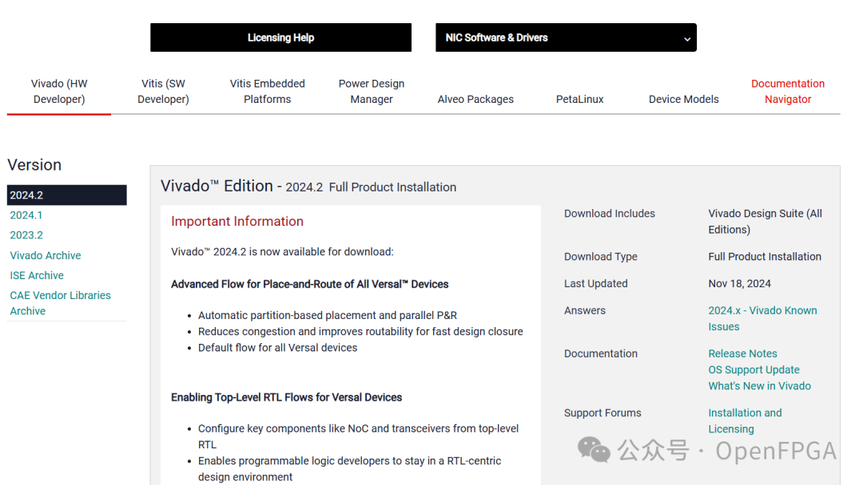Click the 'Reduces congestion and improves routability' bullet
Viewport: 863px width, 485px height.
click(360, 331)
